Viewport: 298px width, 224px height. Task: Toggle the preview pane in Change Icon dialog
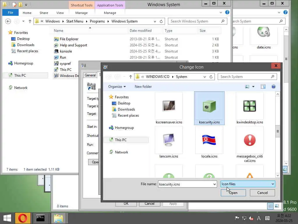(x=263, y=87)
